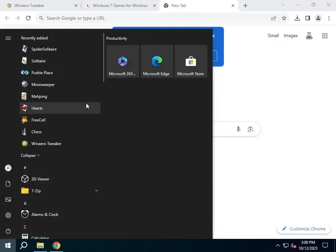This screenshot has height=252, width=336.
Task: Open the user account icon in Start sidebar
Action: click(8, 168)
